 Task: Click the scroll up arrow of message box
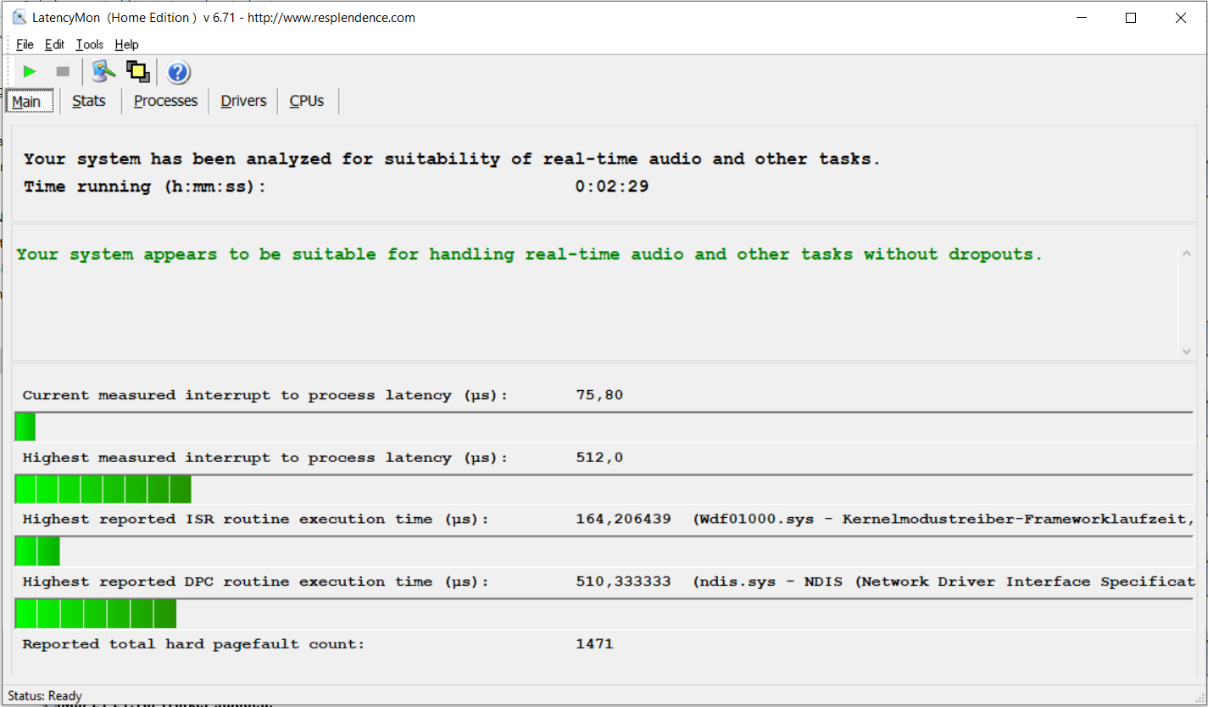(x=1185, y=253)
